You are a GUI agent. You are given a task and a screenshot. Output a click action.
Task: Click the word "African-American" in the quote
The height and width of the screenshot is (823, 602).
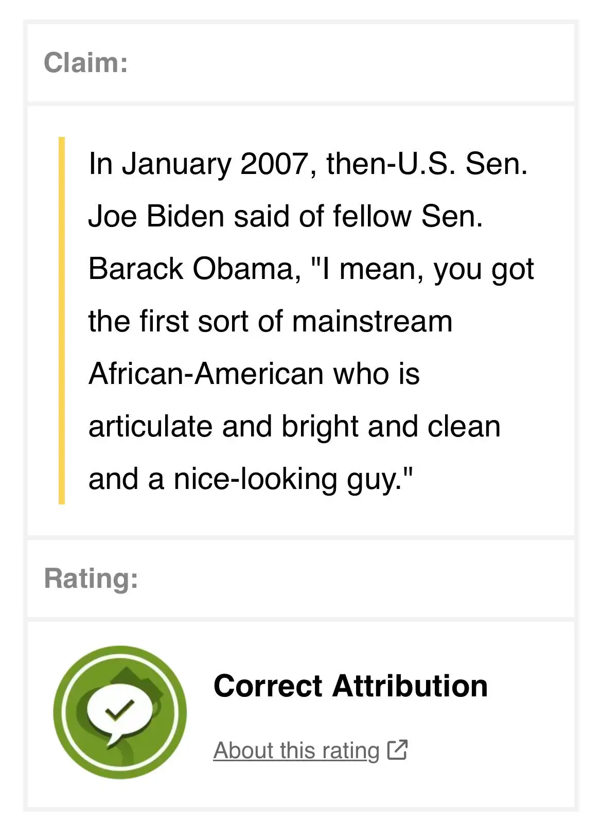[206, 374]
